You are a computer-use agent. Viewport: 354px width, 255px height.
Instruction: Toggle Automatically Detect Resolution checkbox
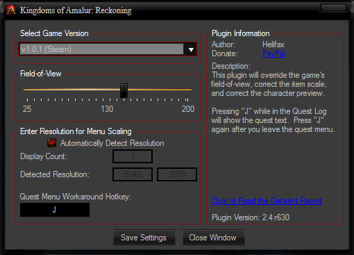click(x=51, y=143)
